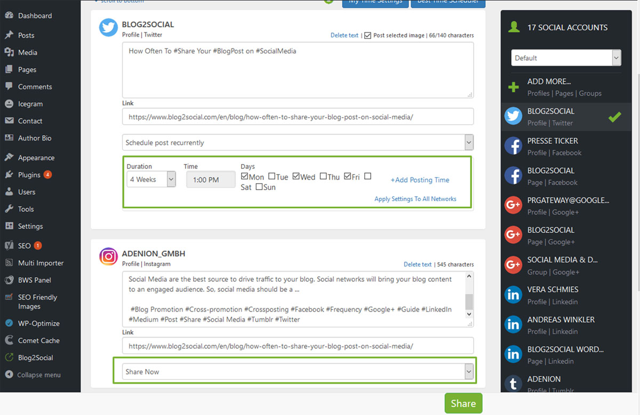This screenshot has width=640, height=415.
Task: Click Apply Settings To All Networks link
Action: coord(415,199)
